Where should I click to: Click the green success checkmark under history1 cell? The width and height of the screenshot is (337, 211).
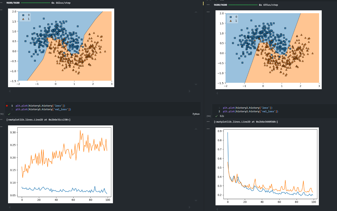(x=9, y=114)
